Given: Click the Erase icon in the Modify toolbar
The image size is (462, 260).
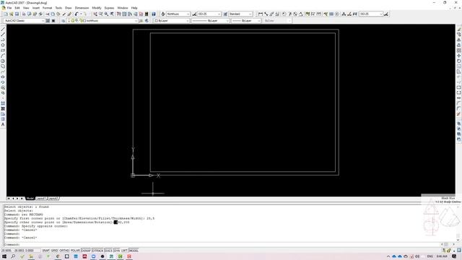Looking at the screenshot, I should (x=459, y=29).
